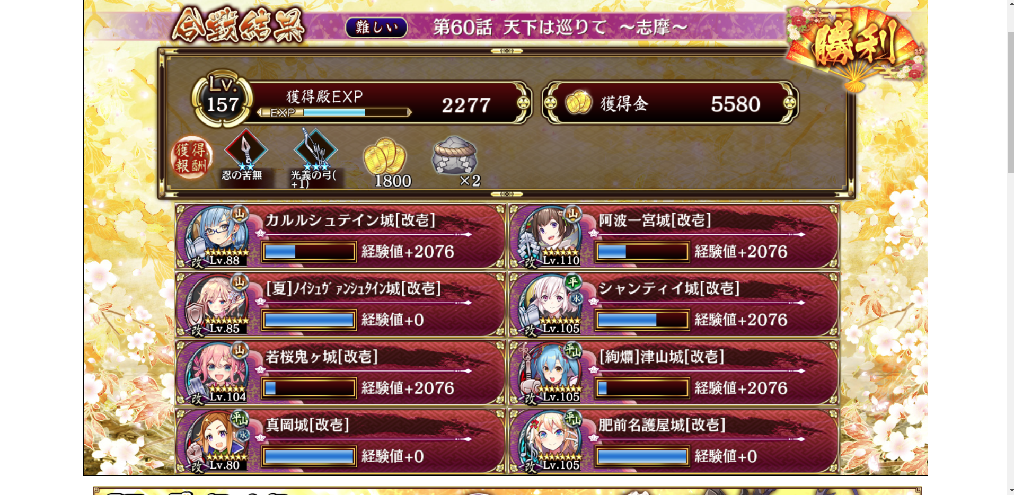Select 阿波一宮城 character portrait

[550, 236]
